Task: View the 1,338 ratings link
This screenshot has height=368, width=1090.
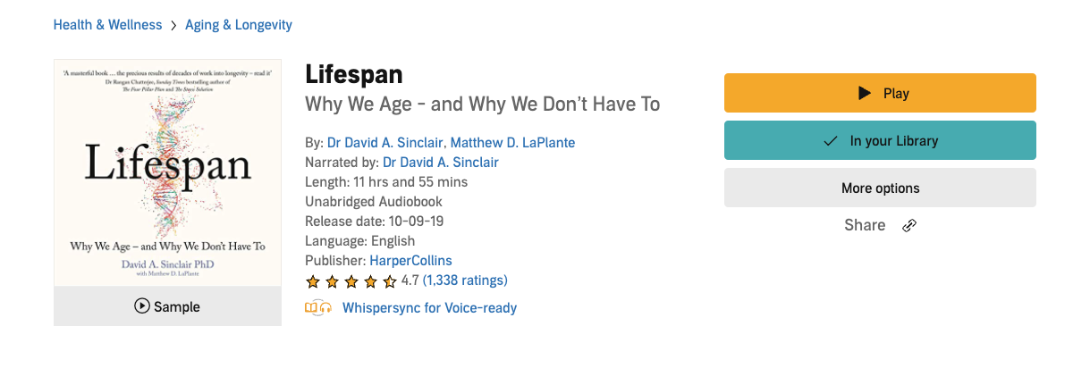Action: tap(465, 280)
